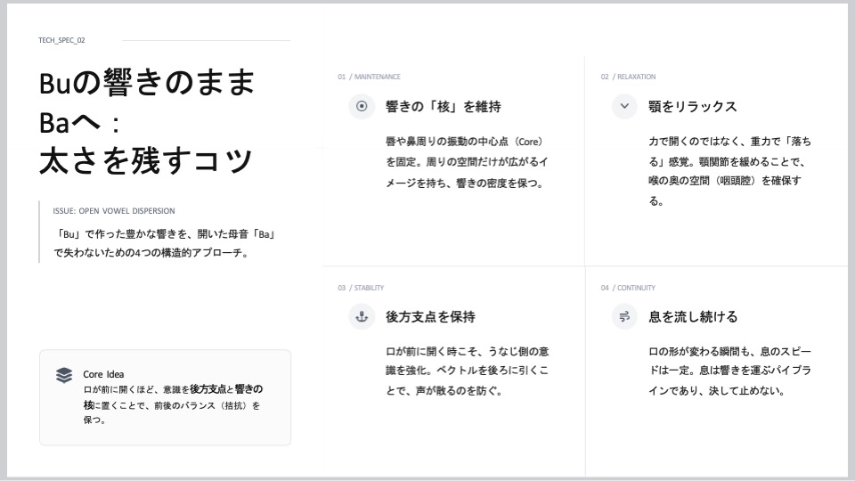Screen dimensions: 855x481
Task: Click the anchor icon beside 後方支点を保持
Action: coord(362,316)
